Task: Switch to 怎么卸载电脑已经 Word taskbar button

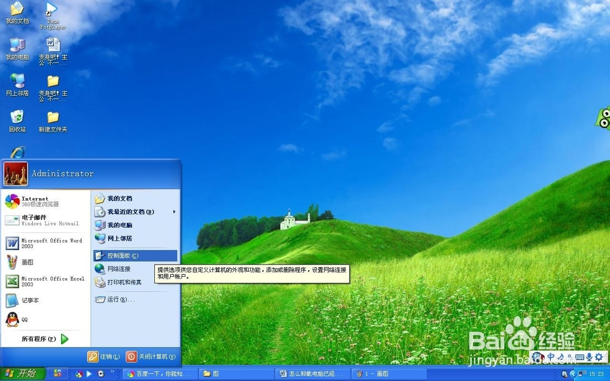Action: pyautogui.click(x=312, y=374)
